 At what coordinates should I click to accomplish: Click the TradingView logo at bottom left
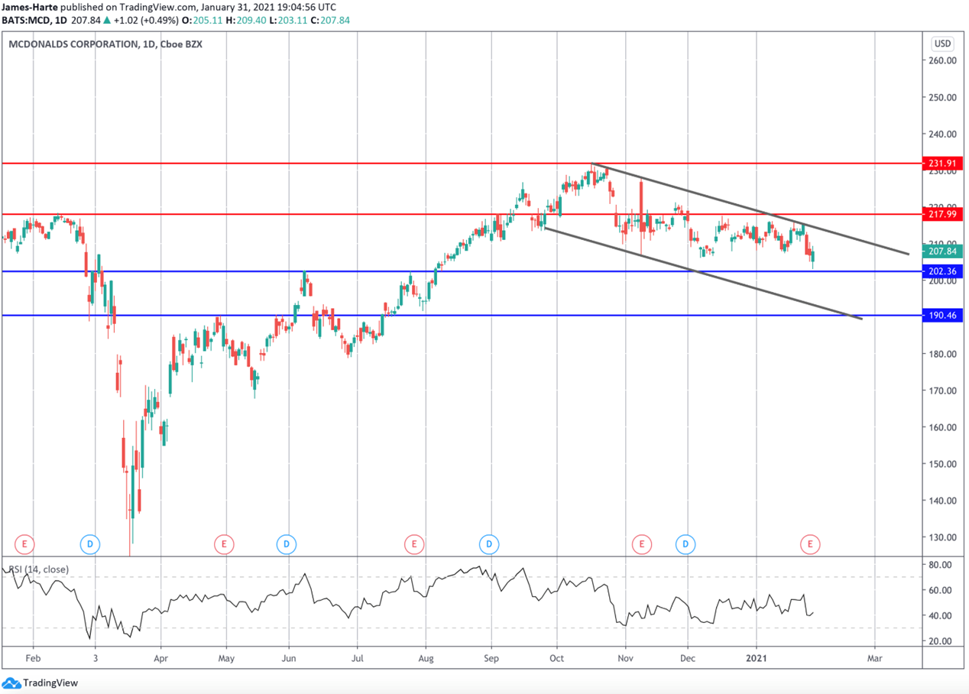click(x=41, y=683)
